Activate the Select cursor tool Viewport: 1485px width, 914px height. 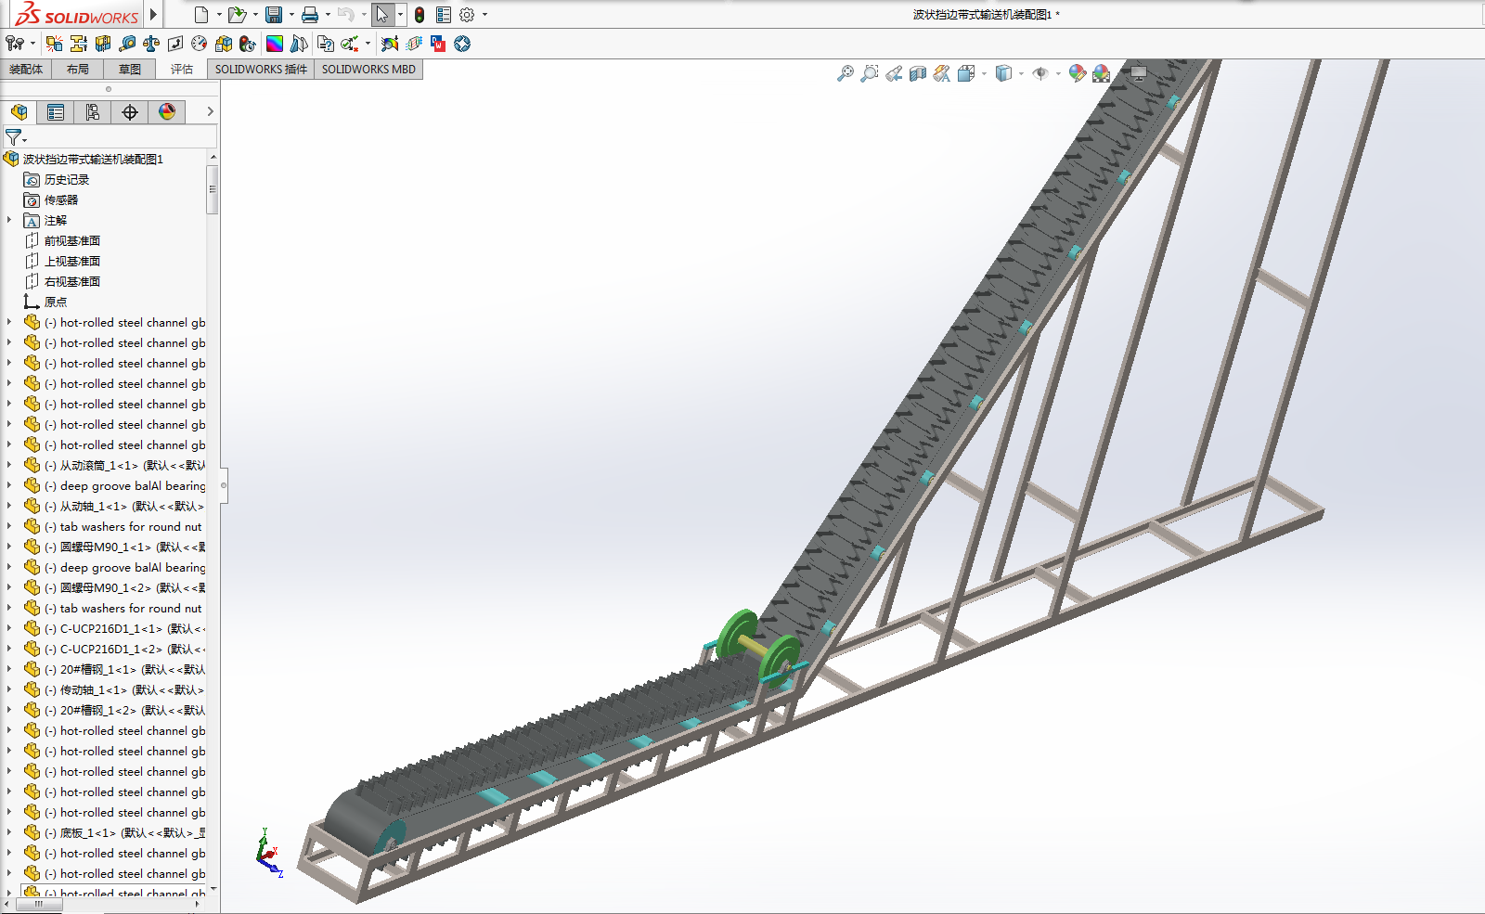(382, 15)
